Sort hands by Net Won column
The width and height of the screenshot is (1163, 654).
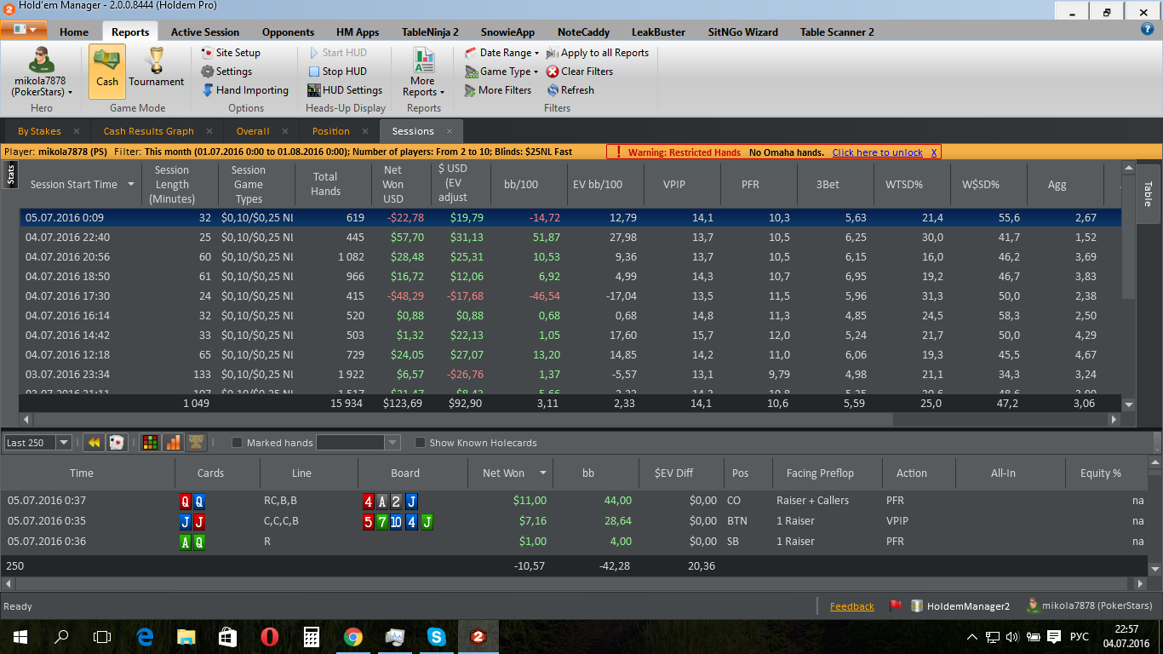tap(509, 473)
